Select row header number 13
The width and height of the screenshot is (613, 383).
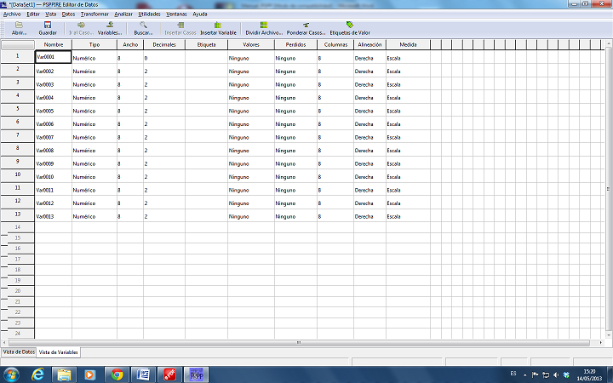click(18, 214)
